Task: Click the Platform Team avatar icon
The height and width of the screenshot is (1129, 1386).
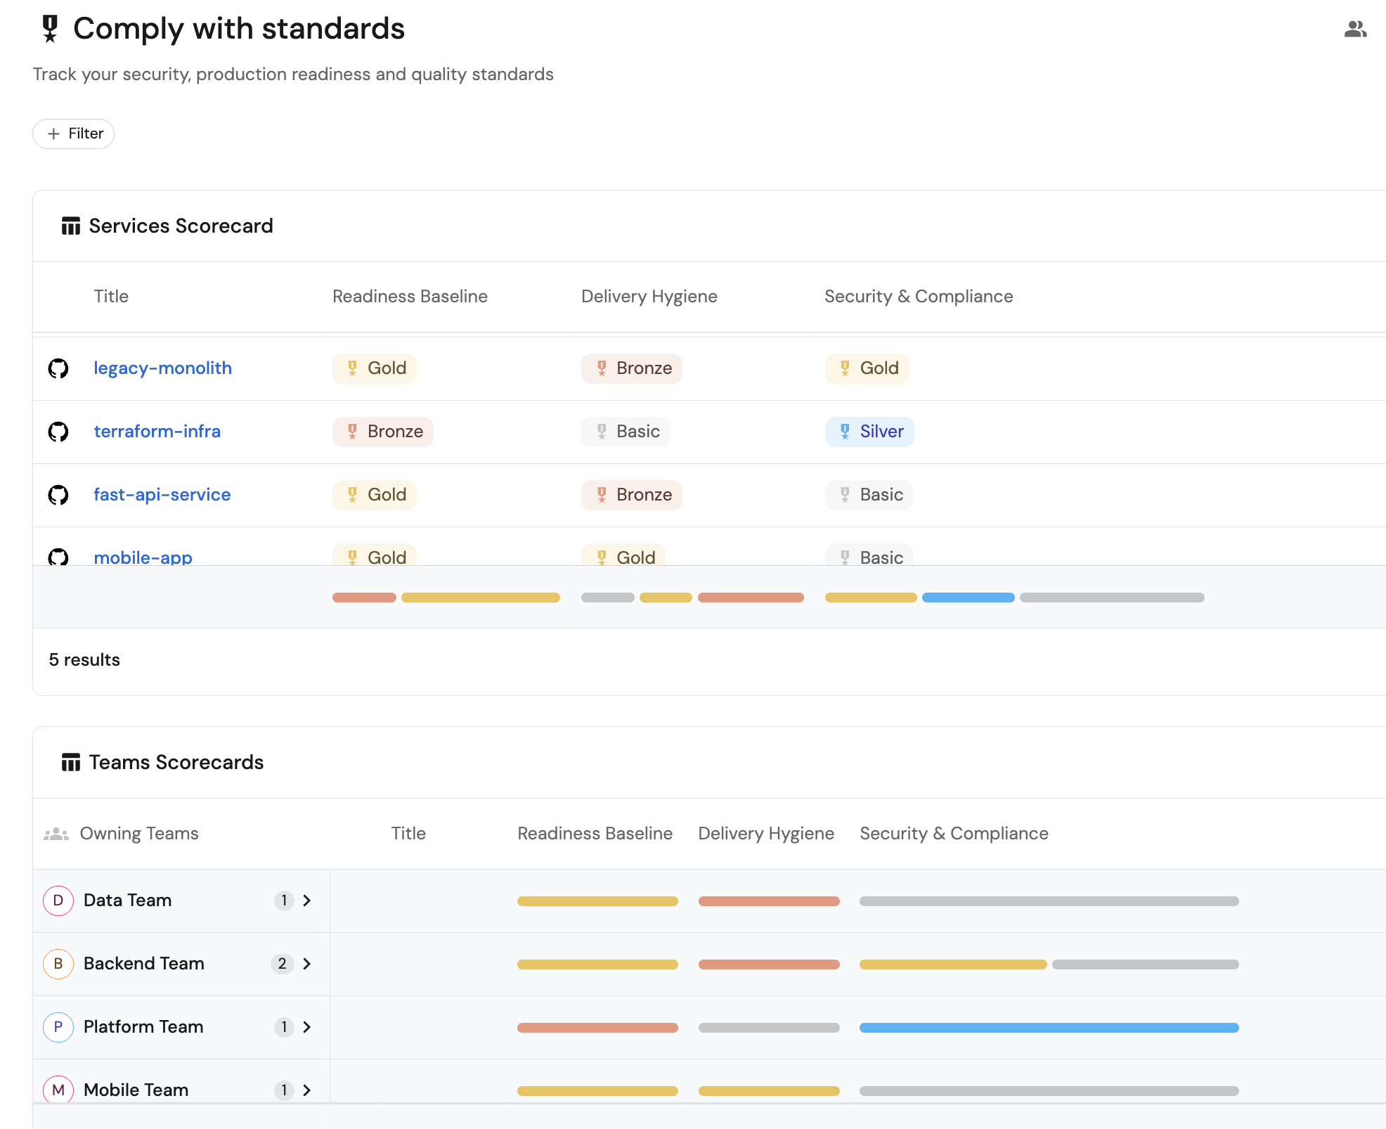Action: [x=58, y=1027]
